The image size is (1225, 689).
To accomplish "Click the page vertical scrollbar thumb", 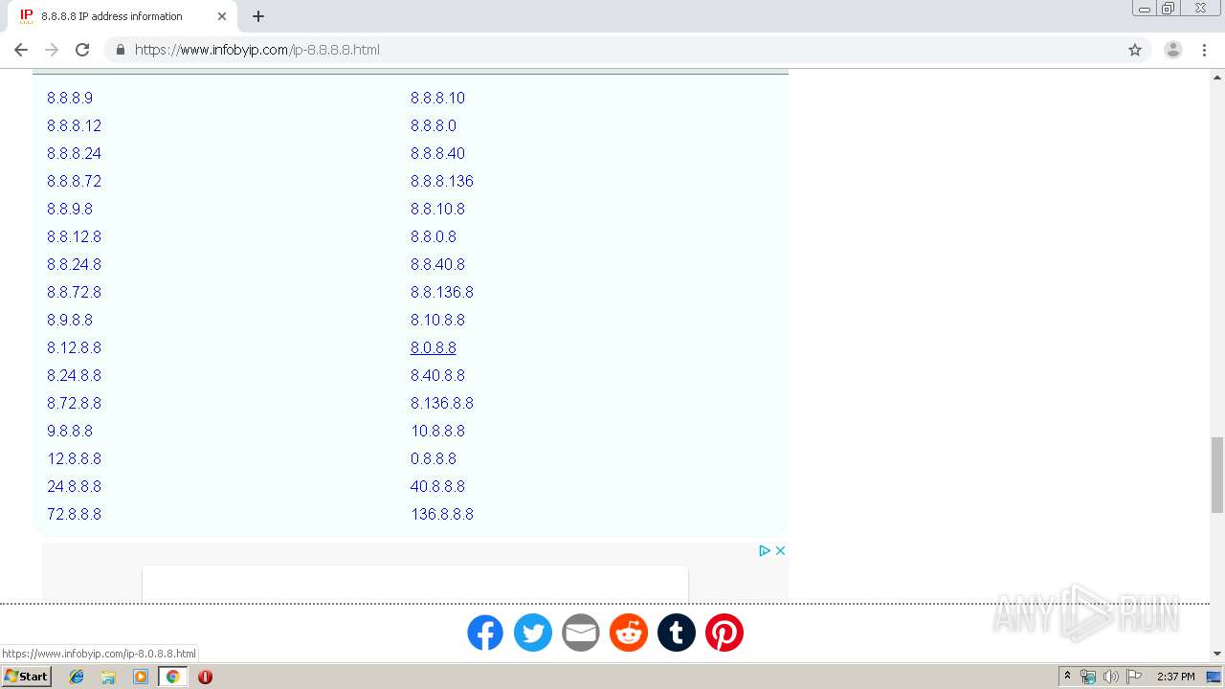I will click(x=1217, y=475).
